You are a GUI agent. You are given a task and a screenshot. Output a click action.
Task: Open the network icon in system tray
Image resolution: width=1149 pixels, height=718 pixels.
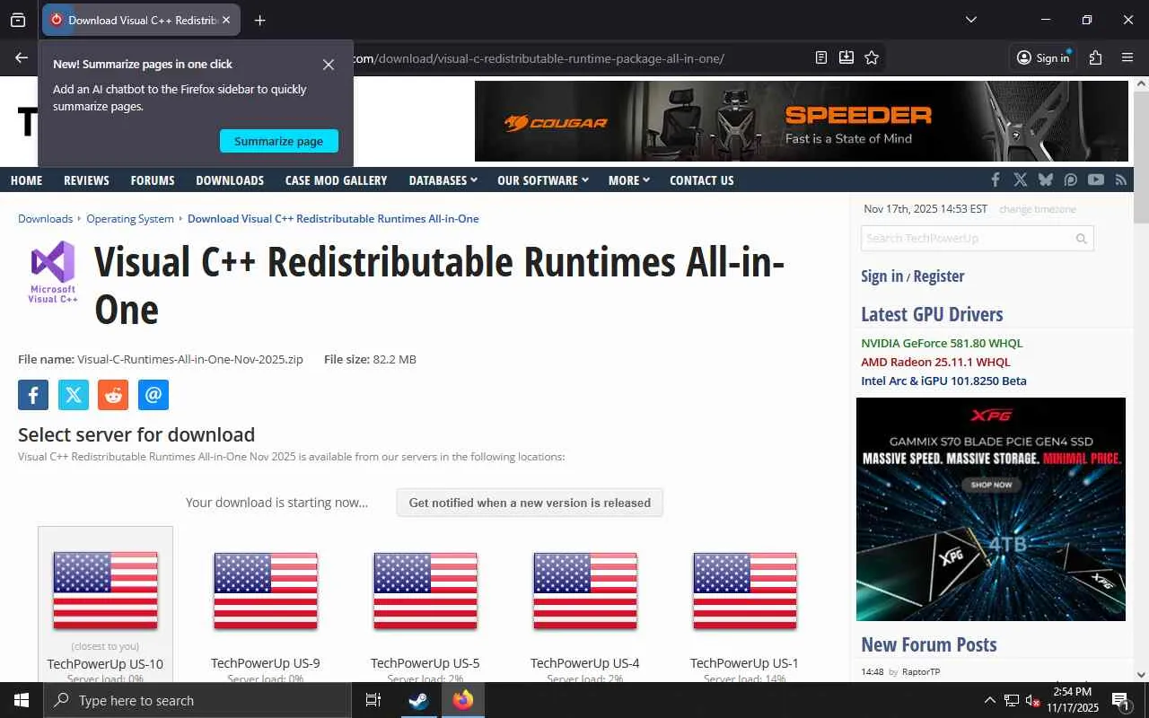click(1012, 700)
